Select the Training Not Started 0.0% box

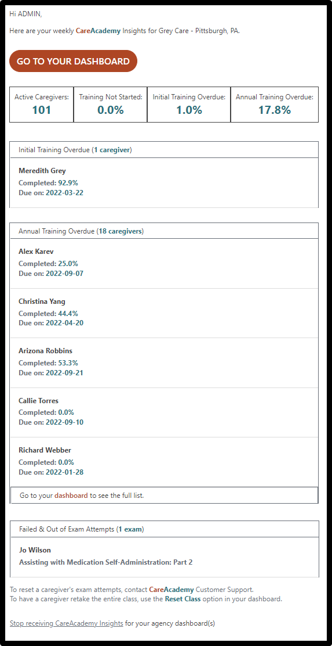(x=111, y=104)
